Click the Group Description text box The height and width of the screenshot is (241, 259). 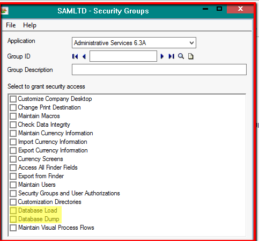tap(159, 70)
